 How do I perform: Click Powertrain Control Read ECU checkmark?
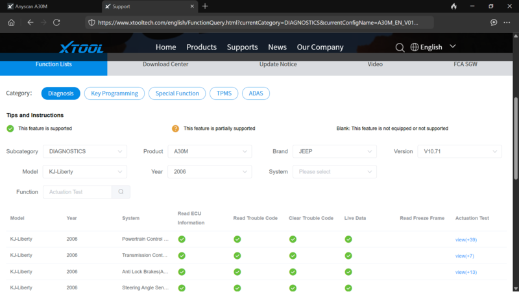coord(182,239)
